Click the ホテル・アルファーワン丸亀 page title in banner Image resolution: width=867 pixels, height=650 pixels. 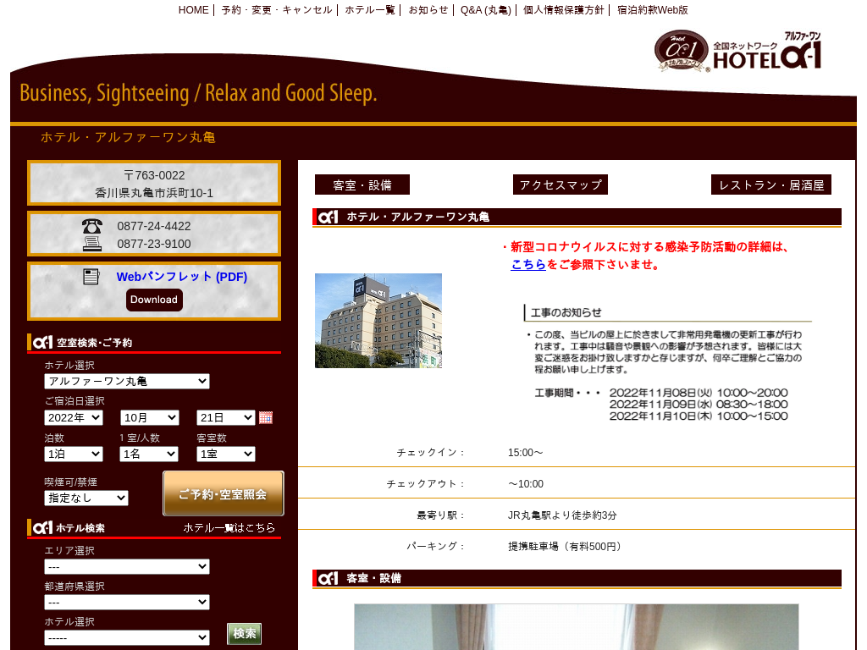coord(128,137)
